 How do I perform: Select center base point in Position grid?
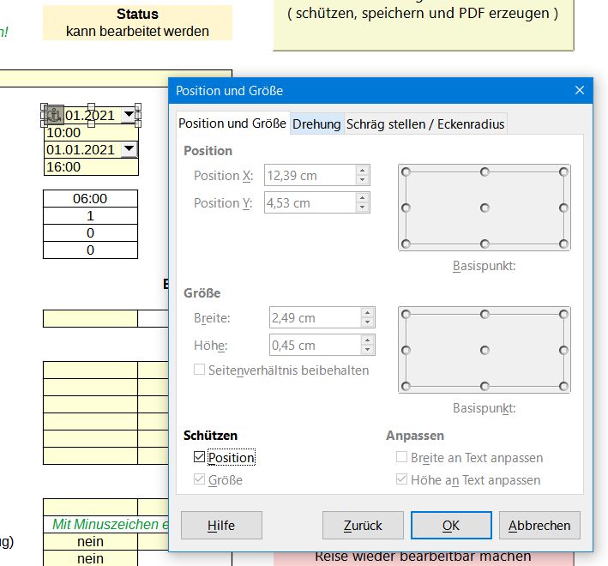point(485,208)
